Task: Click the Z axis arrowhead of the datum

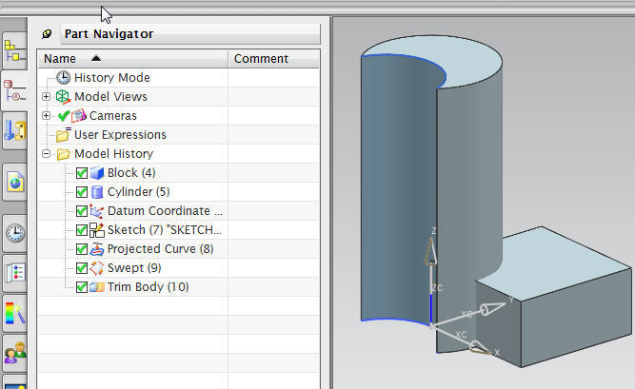Action: pos(431,251)
